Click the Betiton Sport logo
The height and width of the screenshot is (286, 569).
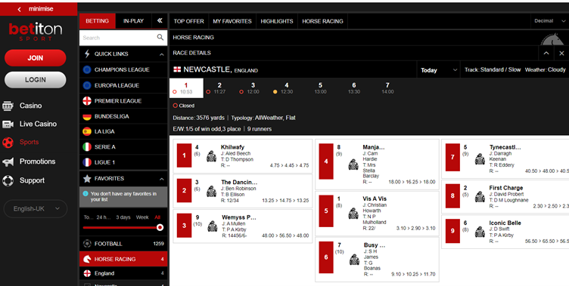tap(36, 32)
